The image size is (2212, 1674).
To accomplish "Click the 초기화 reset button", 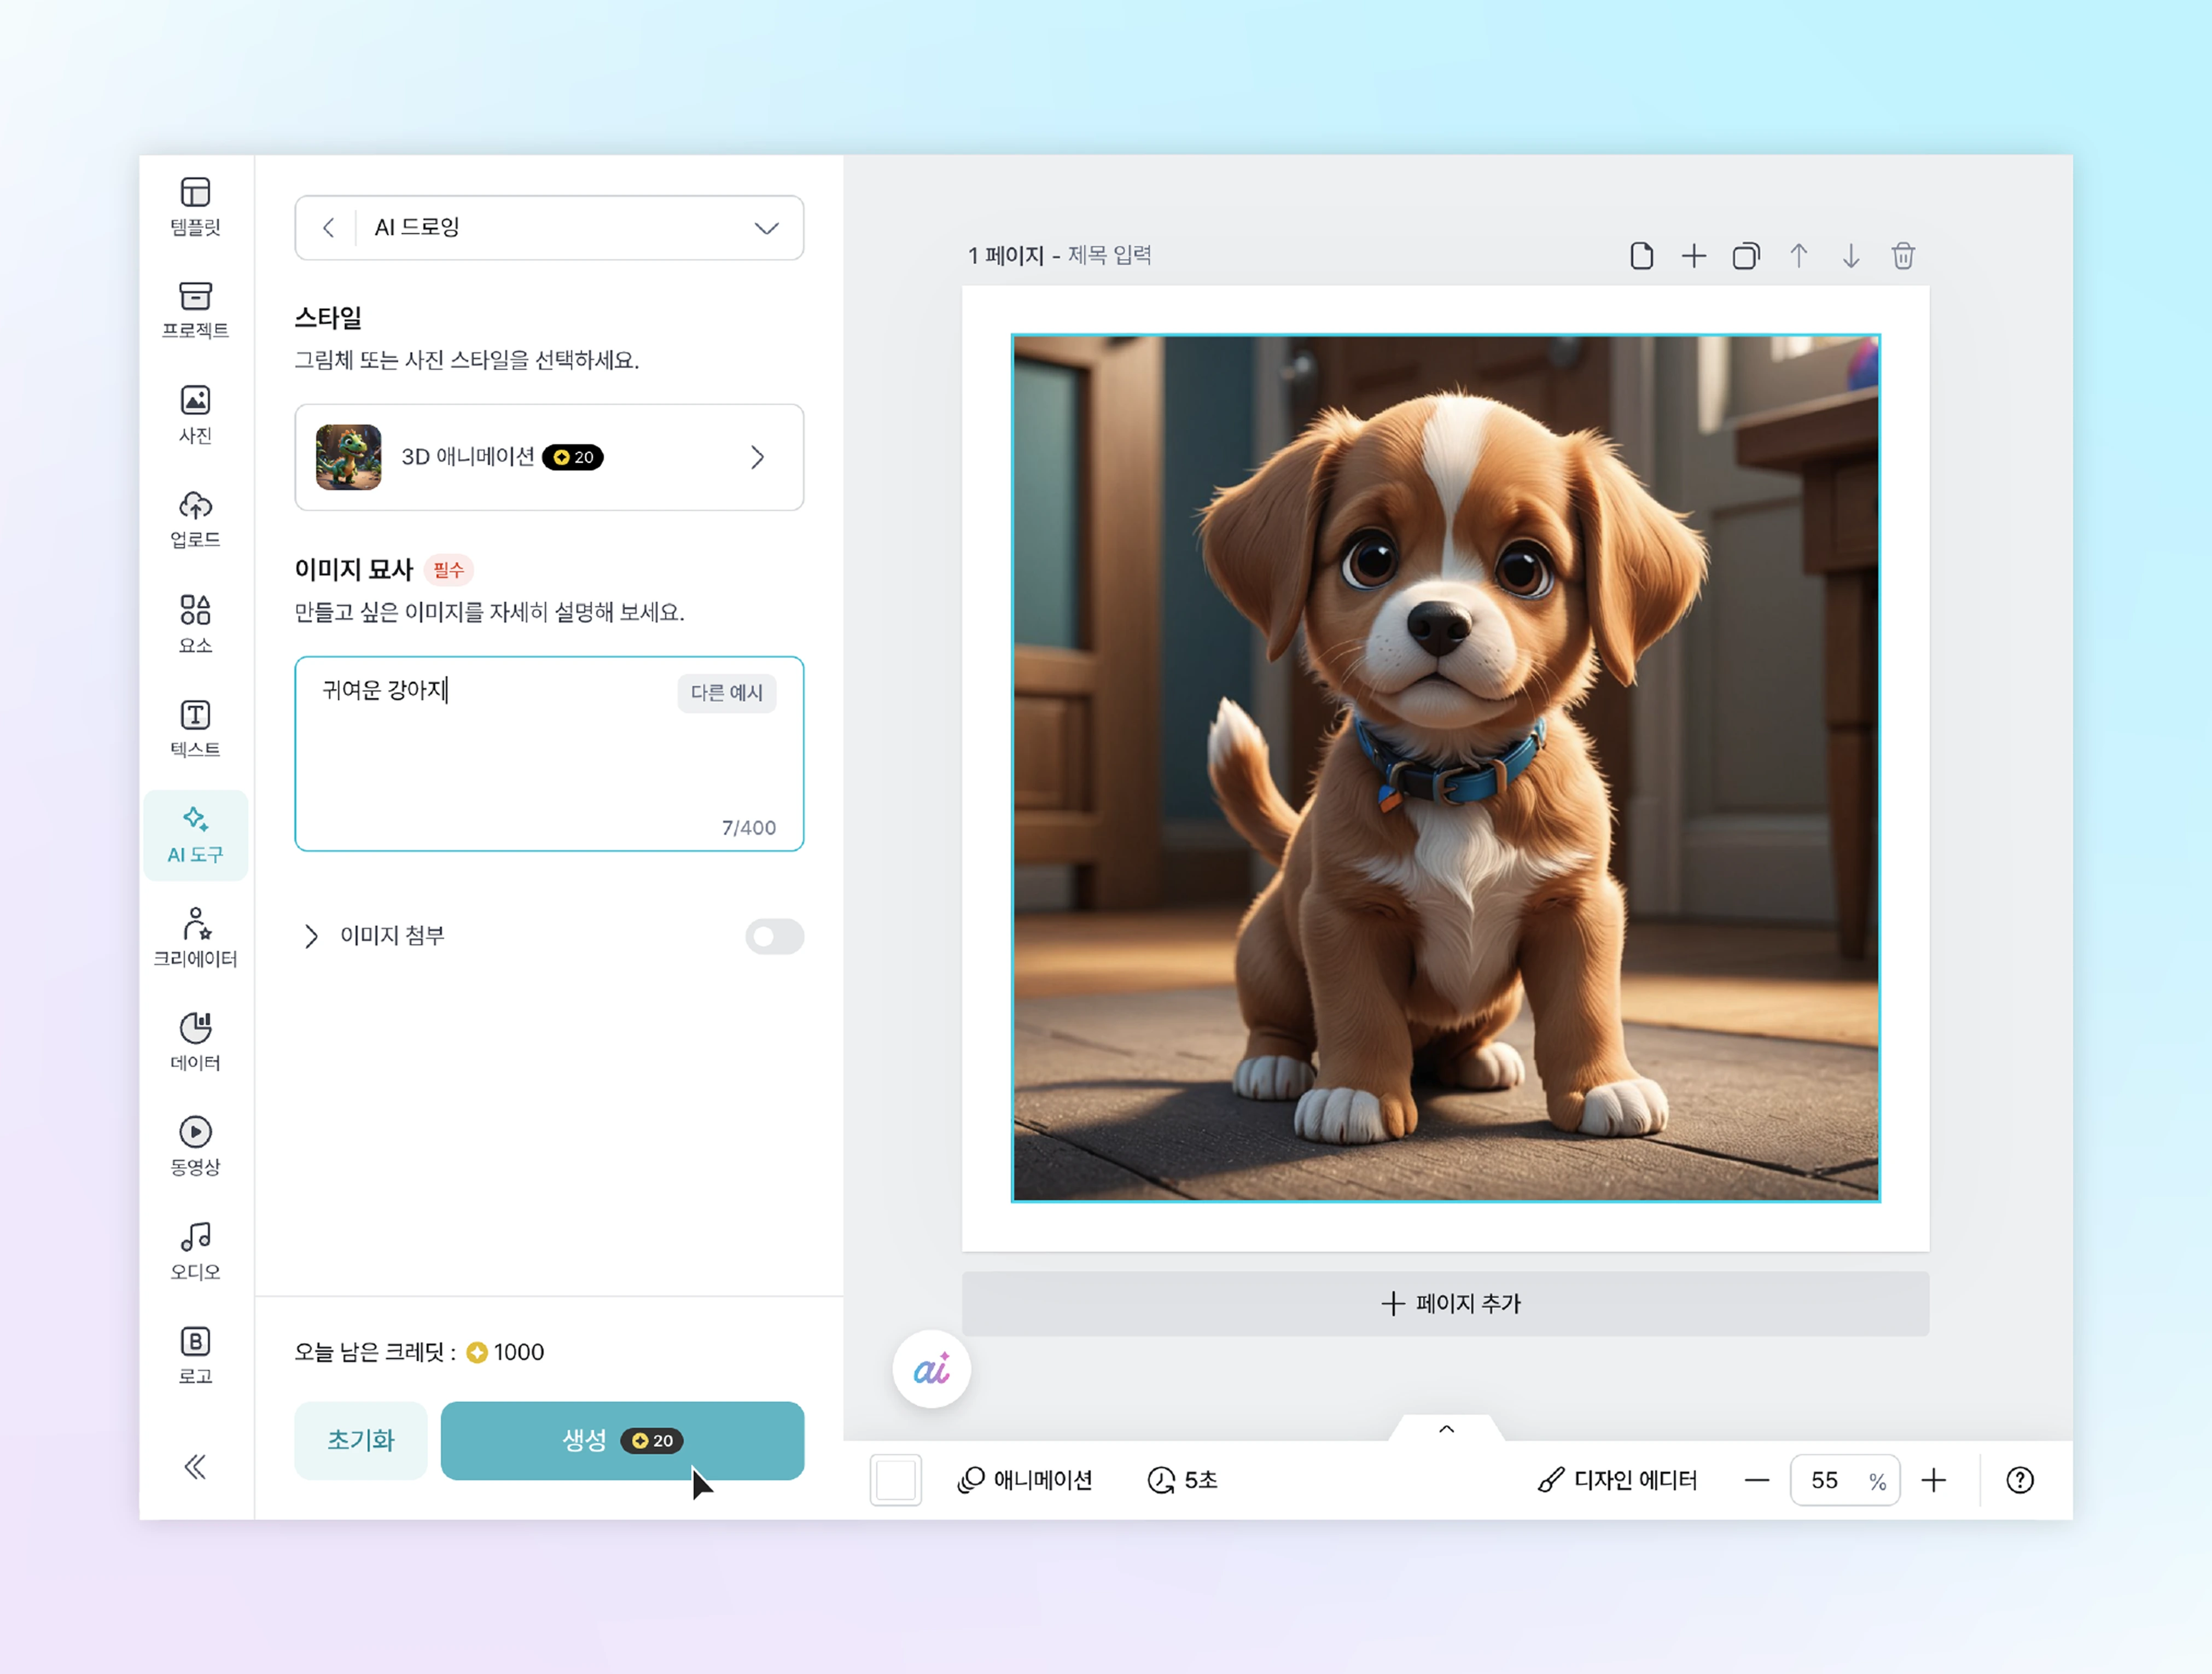I will pos(360,1440).
